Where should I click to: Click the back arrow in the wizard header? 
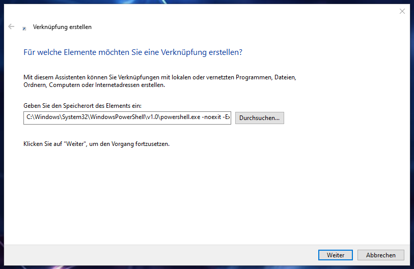click(x=11, y=26)
